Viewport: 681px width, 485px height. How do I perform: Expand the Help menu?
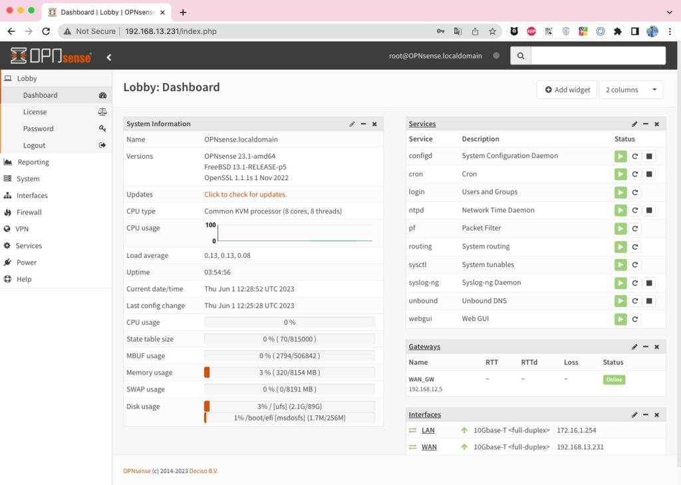coord(56,279)
